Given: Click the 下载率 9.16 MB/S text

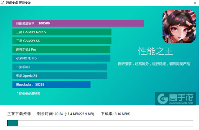Looking at the screenshot, I should (x=116, y=114).
